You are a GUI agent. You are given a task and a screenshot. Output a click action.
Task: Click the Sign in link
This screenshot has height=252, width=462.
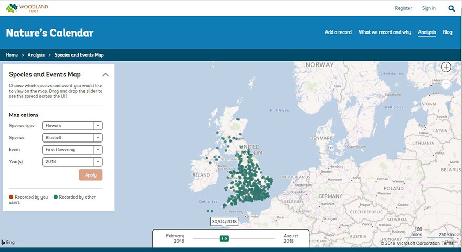[428, 8]
